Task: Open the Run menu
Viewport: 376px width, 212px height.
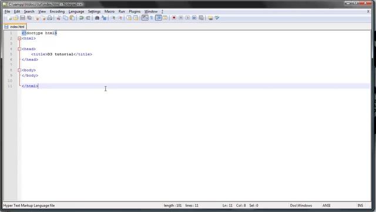Action: (122, 12)
